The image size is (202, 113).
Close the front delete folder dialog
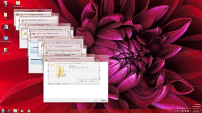tap(97, 60)
